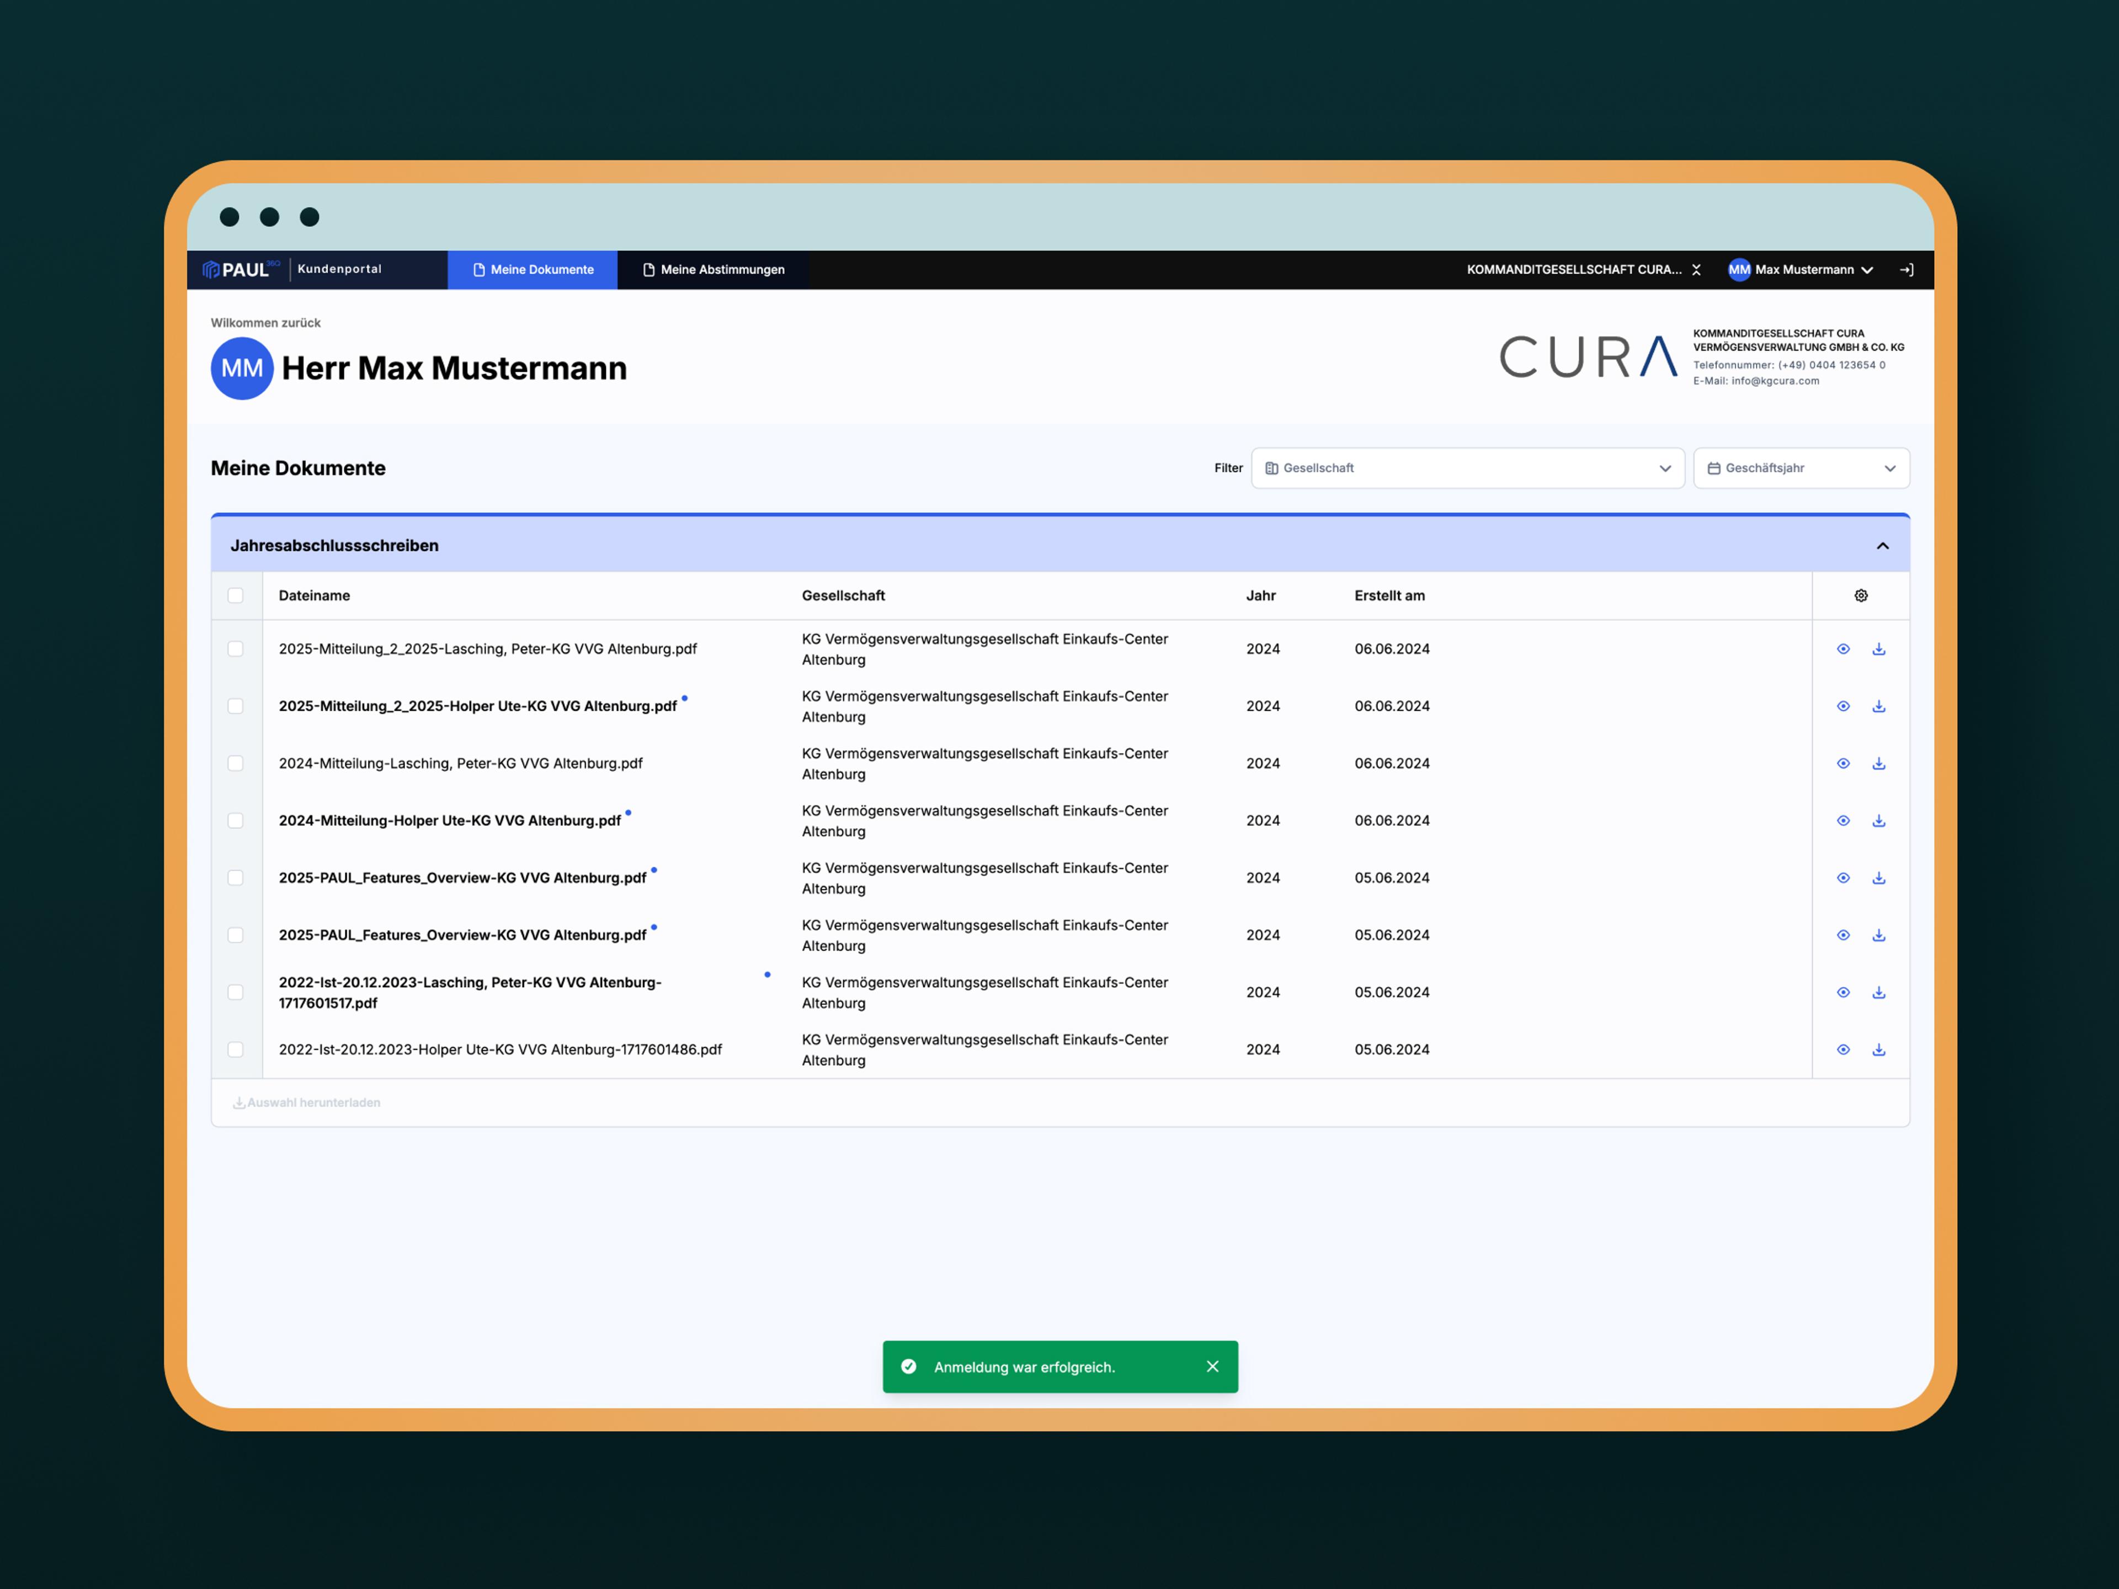Open table column settings gear icon
The width and height of the screenshot is (2119, 1589).
(x=1860, y=596)
